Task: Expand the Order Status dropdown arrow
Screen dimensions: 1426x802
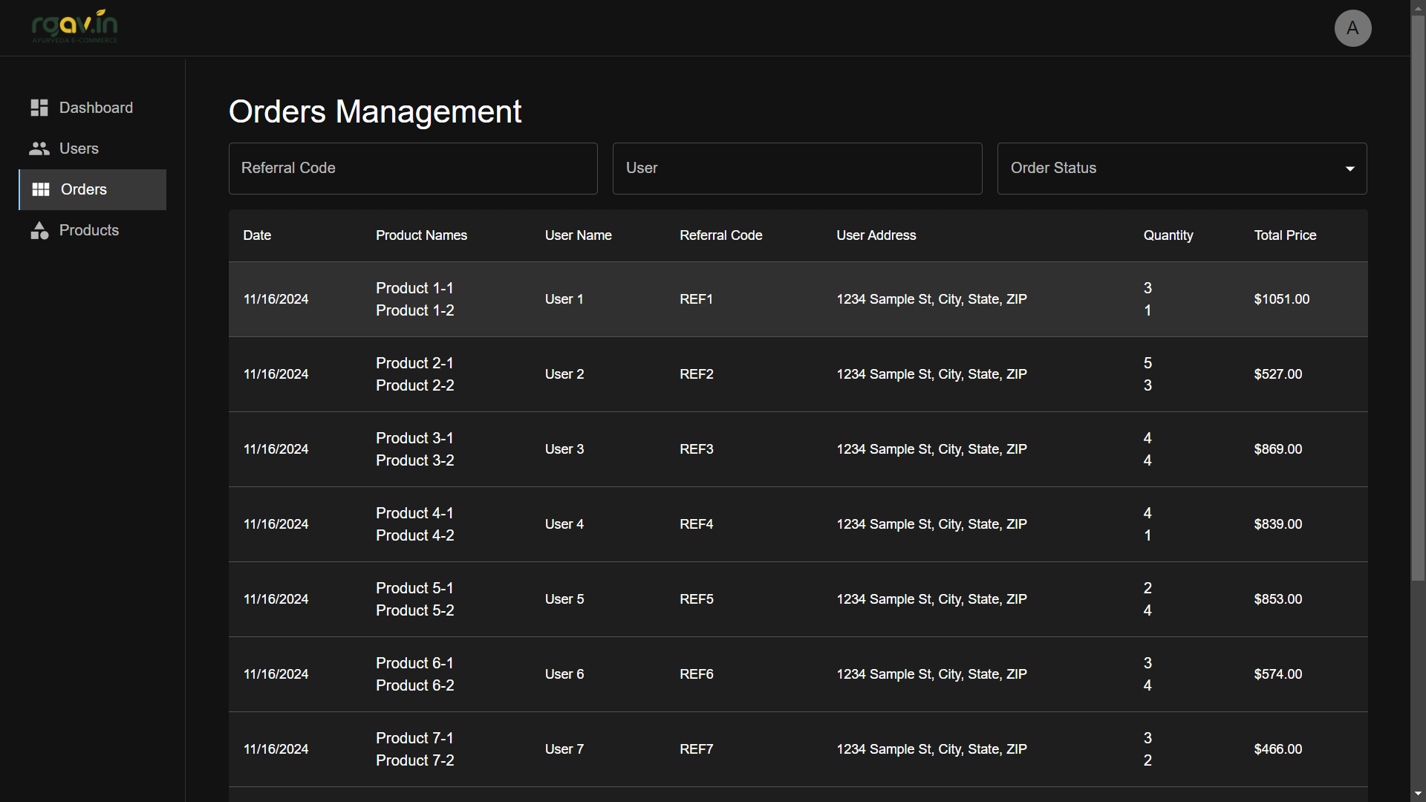Action: click(1350, 169)
